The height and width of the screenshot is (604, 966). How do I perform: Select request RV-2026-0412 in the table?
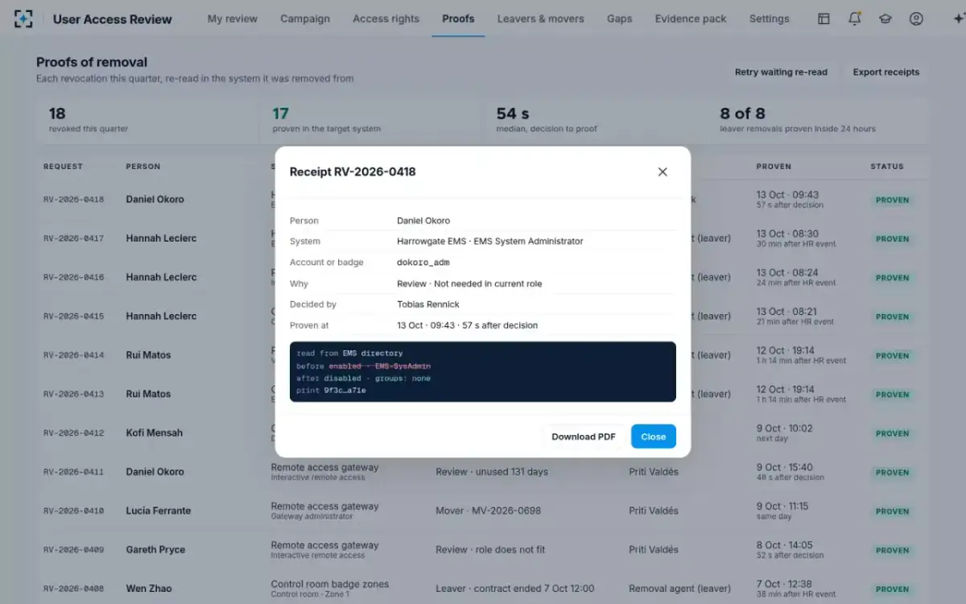[x=74, y=433]
